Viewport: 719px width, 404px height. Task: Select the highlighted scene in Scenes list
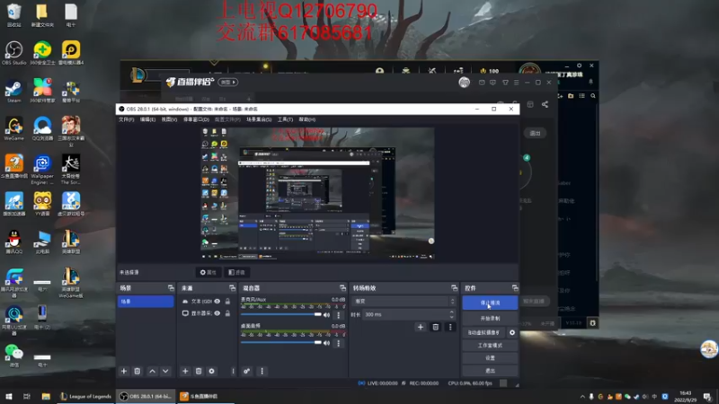click(146, 302)
